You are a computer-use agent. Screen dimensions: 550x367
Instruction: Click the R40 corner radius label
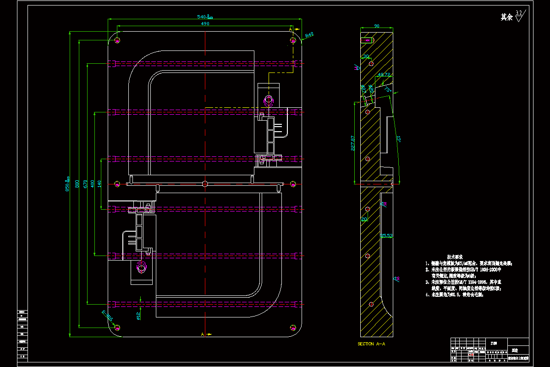(x=309, y=34)
